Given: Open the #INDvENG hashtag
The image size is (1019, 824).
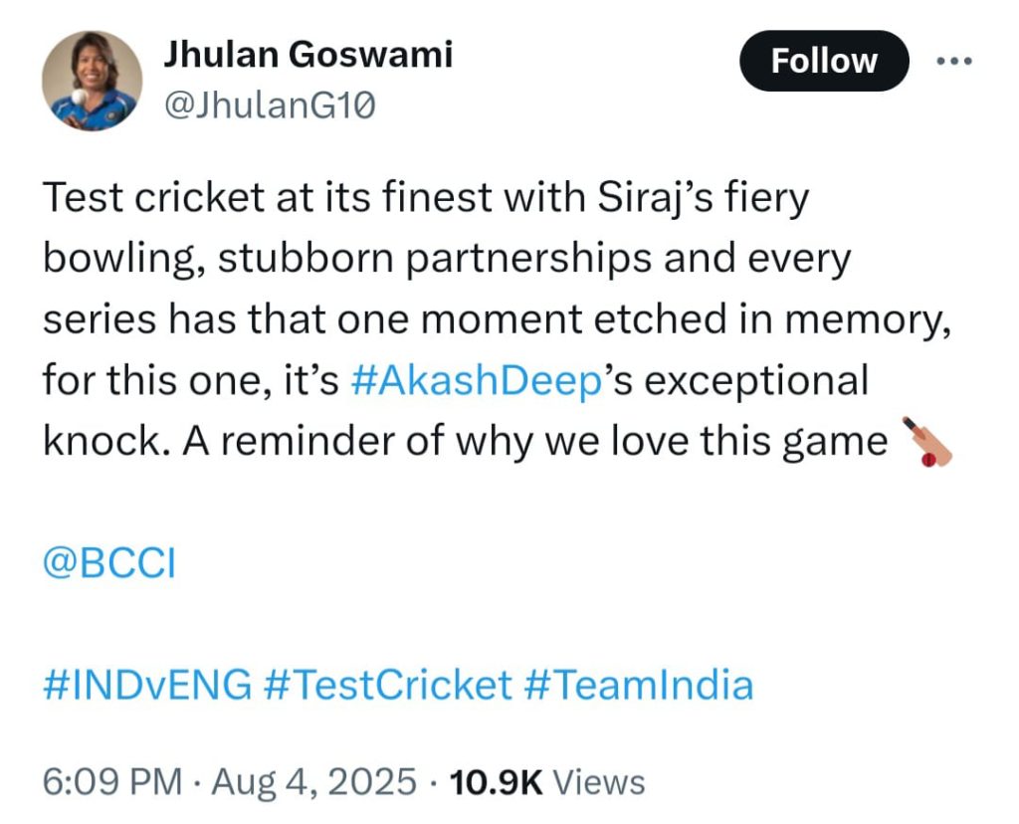Looking at the screenshot, I should pyautogui.click(x=147, y=685).
